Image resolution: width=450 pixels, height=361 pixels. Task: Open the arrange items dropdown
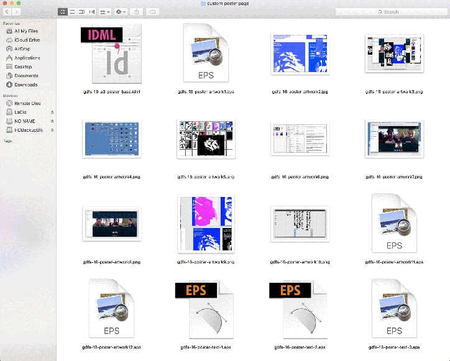click(104, 12)
